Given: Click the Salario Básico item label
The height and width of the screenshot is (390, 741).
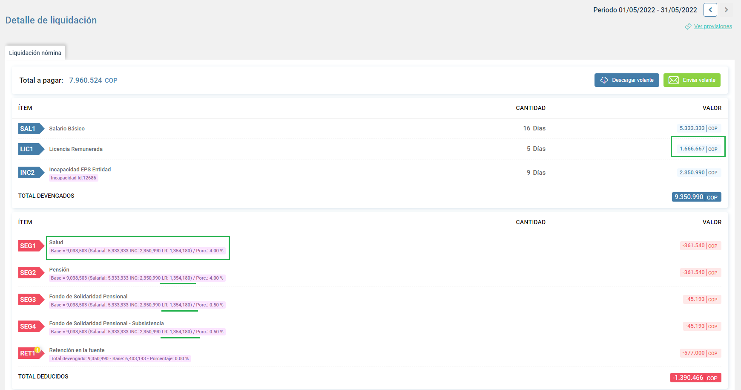Looking at the screenshot, I should pos(67,129).
